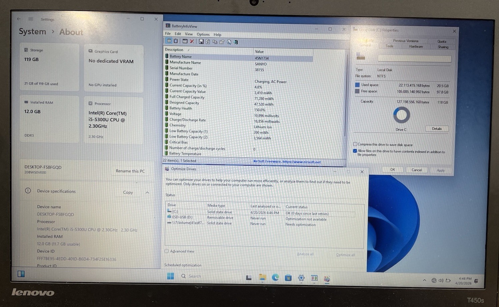Screen dimensions: 499x307
Task: Click Show Battery Information toolbar icon in BatteryInfoView
Action: 169,41
